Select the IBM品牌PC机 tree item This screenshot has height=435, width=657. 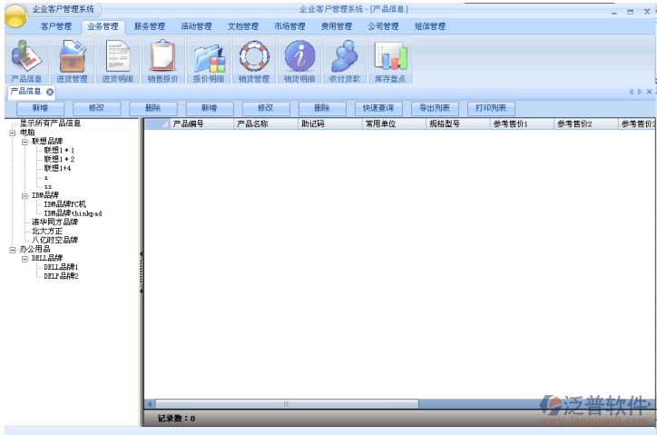pyautogui.click(x=65, y=204)
